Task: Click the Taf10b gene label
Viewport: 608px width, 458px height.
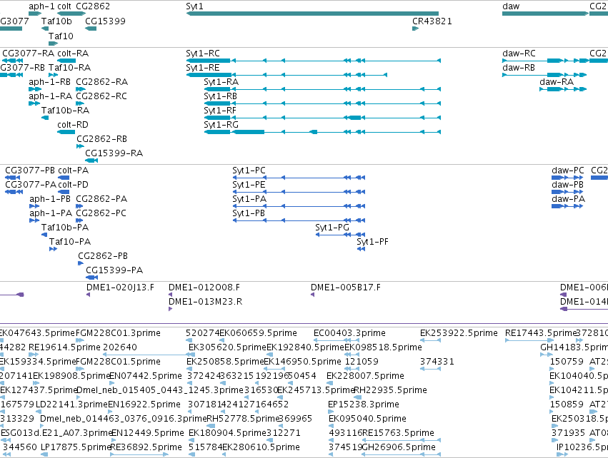Action: coord(56,21)
